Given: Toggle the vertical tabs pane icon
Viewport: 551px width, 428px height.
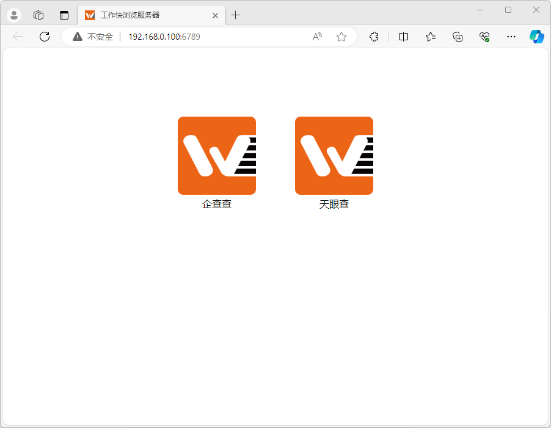Looking at the screenshot, I should point(64,15).
